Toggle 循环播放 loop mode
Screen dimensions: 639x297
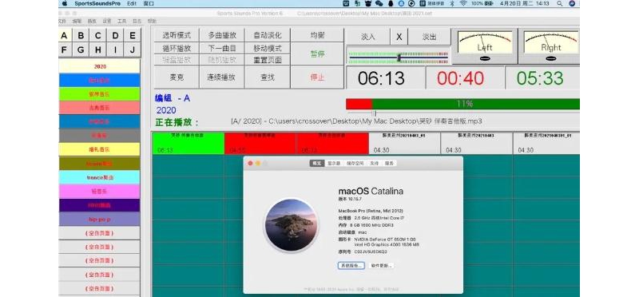pos(177,48)
